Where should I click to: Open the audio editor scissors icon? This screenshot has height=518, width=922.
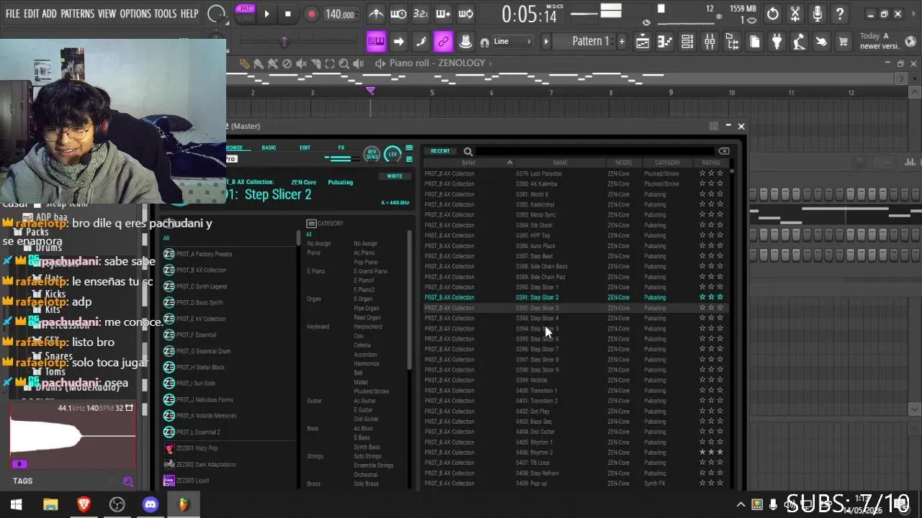[795, 14]
